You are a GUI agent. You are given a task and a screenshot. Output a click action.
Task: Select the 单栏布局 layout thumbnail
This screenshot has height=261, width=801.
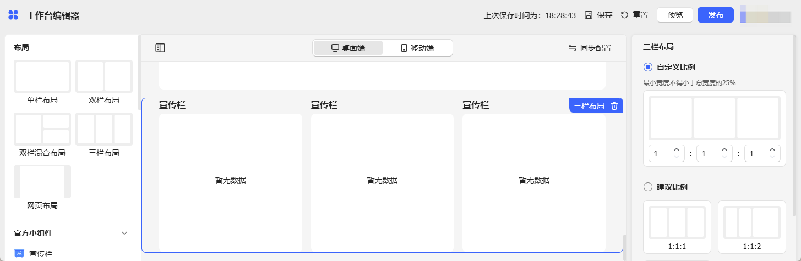42,76
